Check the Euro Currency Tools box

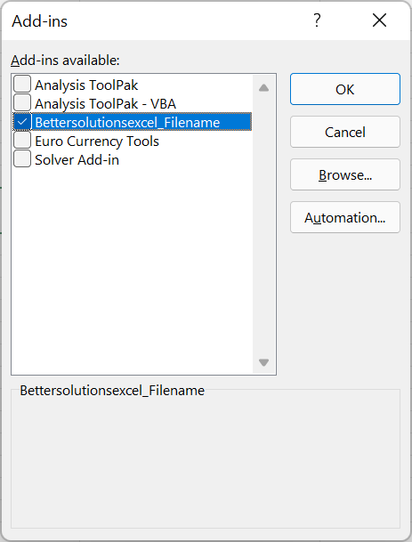[22, 141]
